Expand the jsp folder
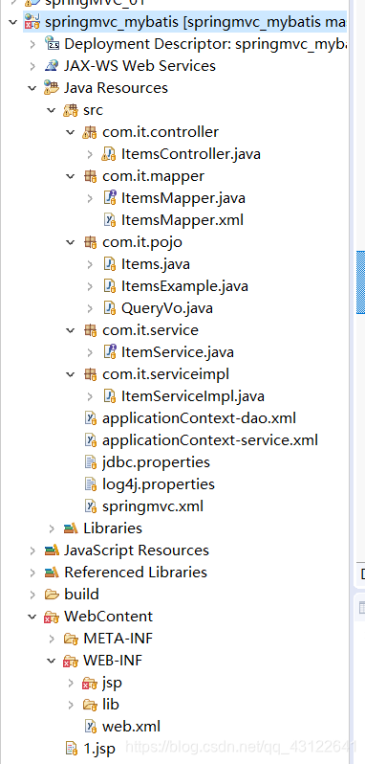This screenshot has height=764, width=365. point(71,683)
